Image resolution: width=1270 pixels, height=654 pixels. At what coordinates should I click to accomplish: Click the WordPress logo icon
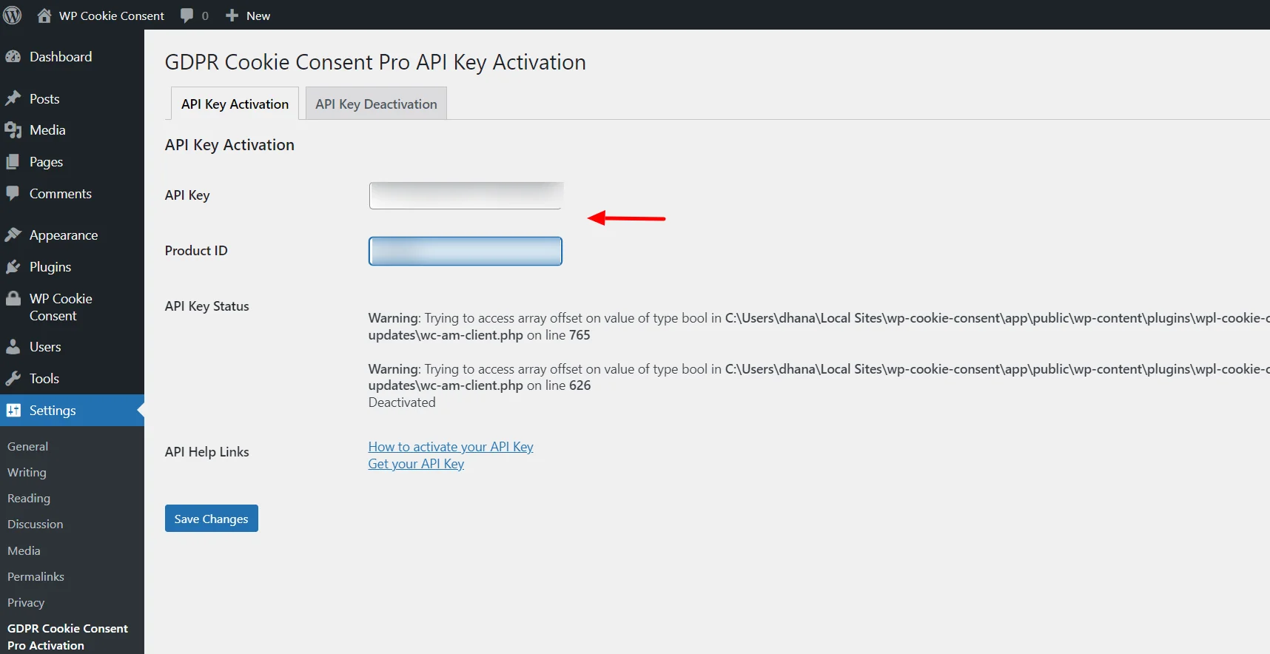(x=13, y=15)
